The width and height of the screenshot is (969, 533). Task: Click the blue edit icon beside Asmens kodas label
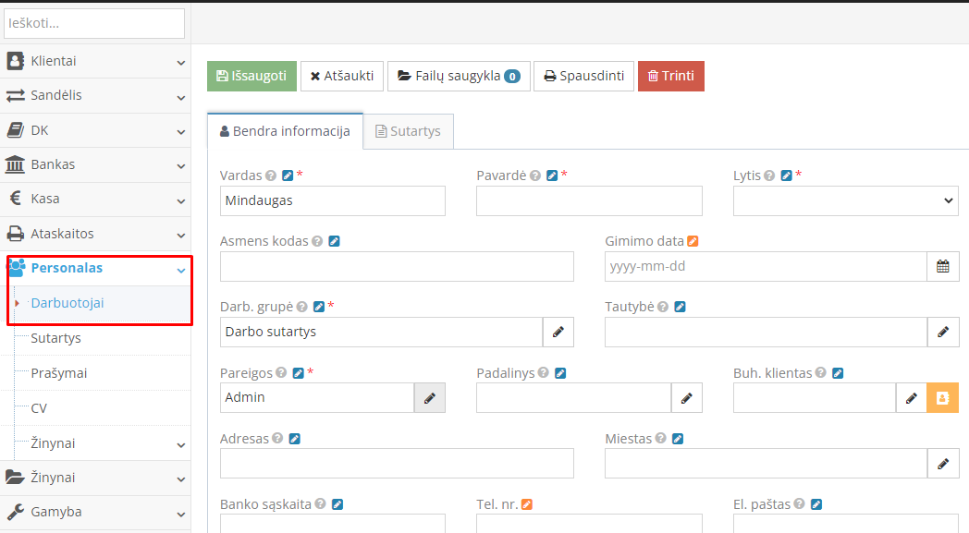point(334,241)
